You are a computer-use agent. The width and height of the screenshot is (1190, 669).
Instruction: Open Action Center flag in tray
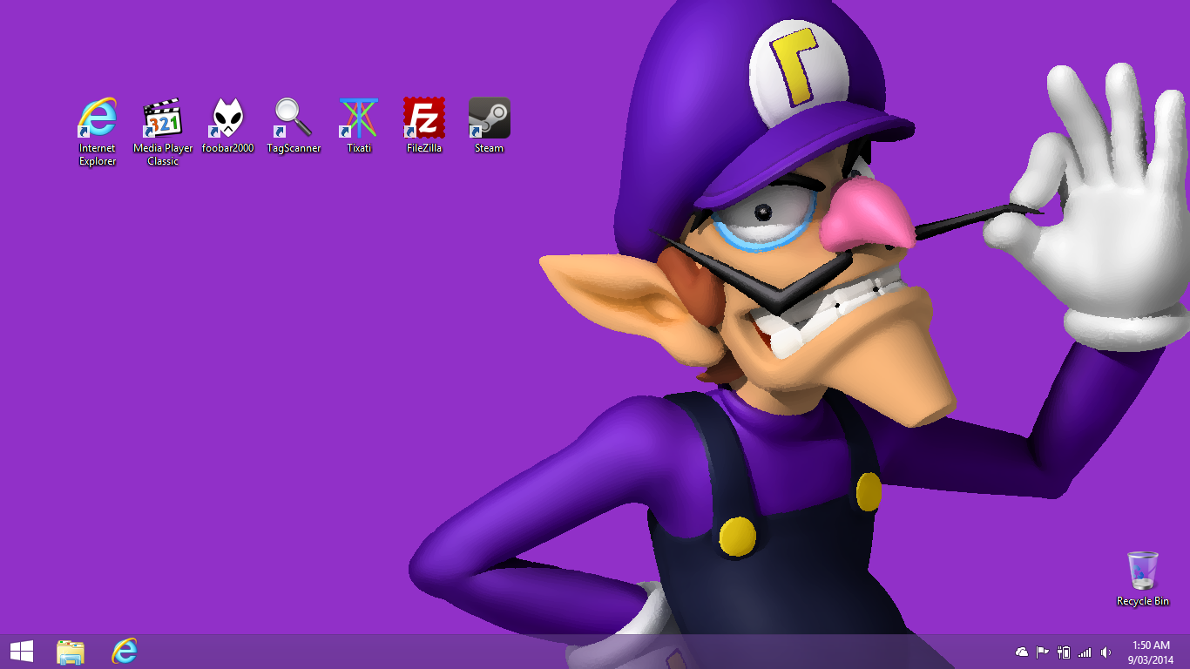pos(1043,652)
